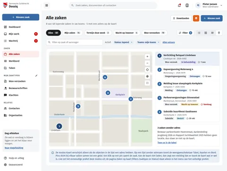Switch to table list view
227x171 pixels.
point(199,33)
